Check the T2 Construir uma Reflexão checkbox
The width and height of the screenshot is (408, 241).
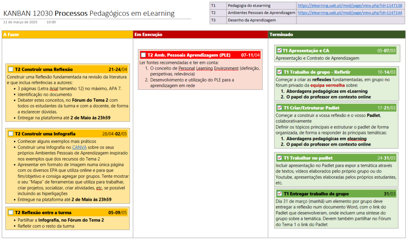tap(11, 69)
